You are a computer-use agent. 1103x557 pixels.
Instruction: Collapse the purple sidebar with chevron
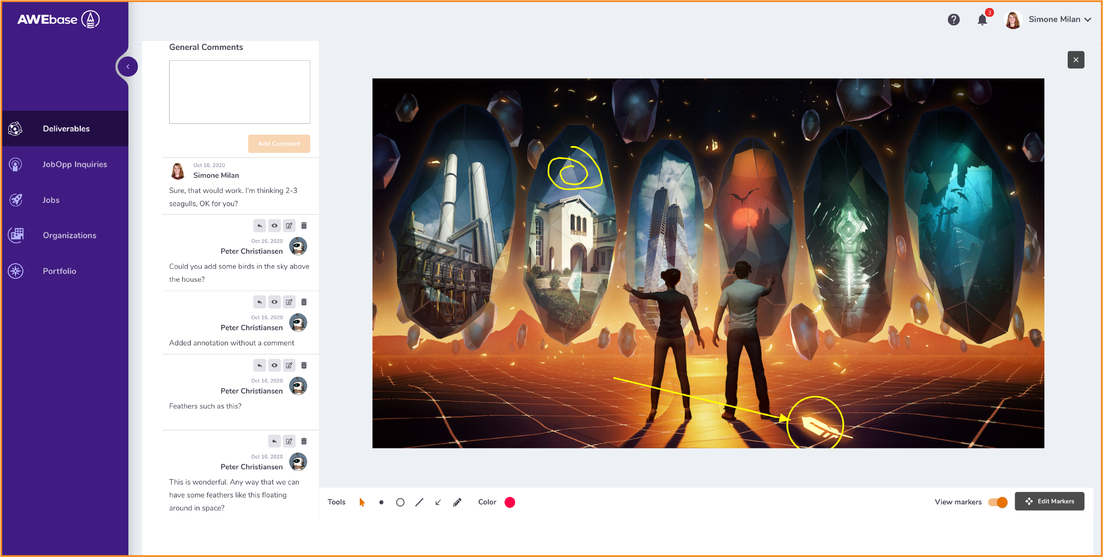click(x=128, y=67)
